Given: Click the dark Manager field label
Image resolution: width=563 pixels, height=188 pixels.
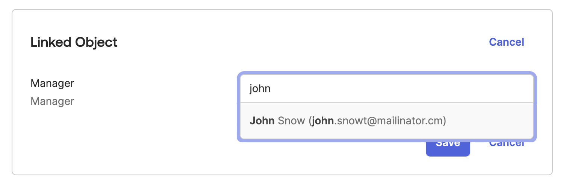Looking at the screenshot, I should click(x=52, y=83).
